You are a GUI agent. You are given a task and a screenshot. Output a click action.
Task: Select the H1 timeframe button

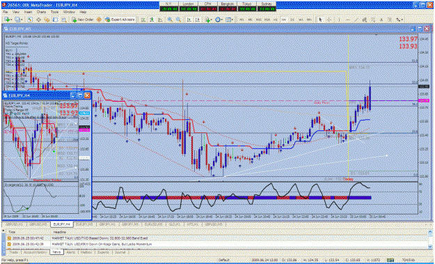tap(276, 20)
